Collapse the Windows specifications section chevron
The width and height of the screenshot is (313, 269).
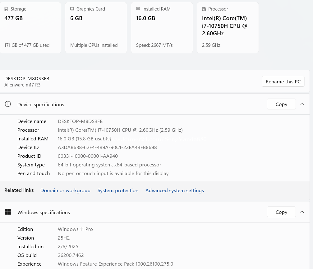302,212
